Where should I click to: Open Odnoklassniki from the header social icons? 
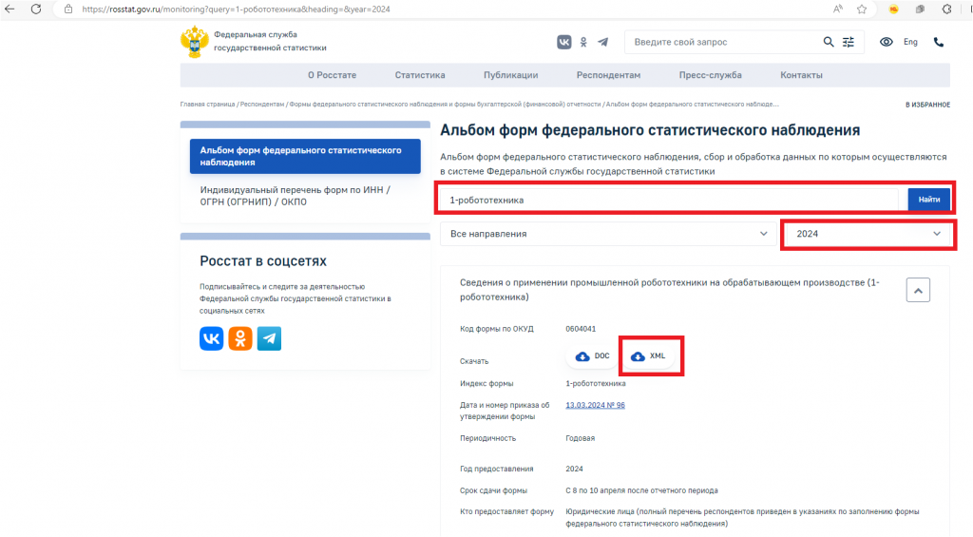point(583,42)
